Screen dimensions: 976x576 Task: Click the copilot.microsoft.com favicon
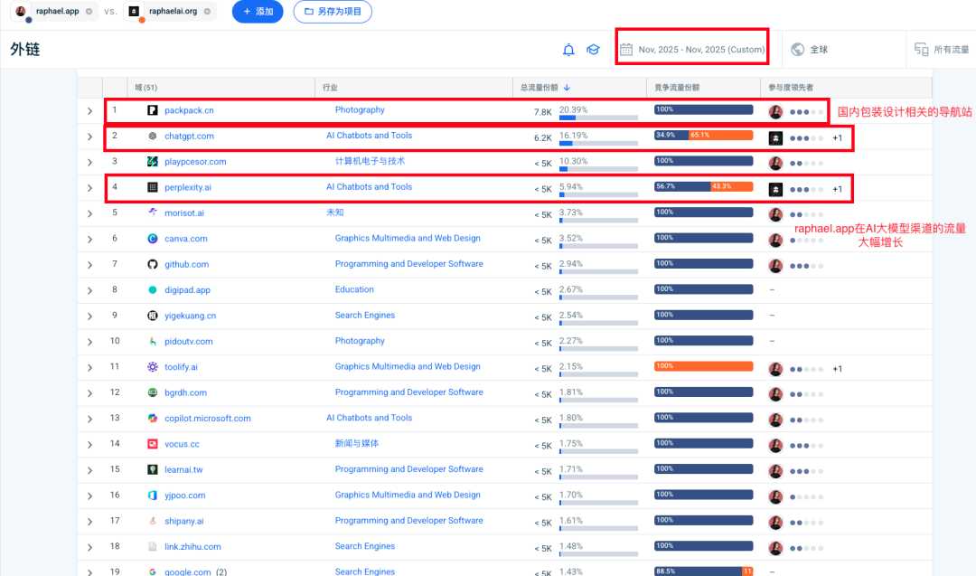pyautogui.click(x=153, y=419)
